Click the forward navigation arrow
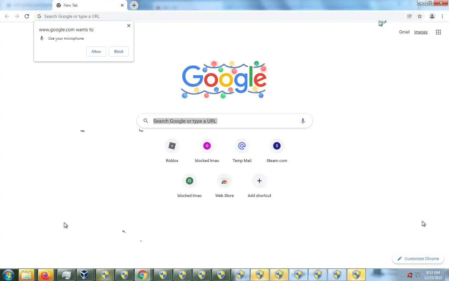Viewport: 449px width, 281px height. coord(17,16)
